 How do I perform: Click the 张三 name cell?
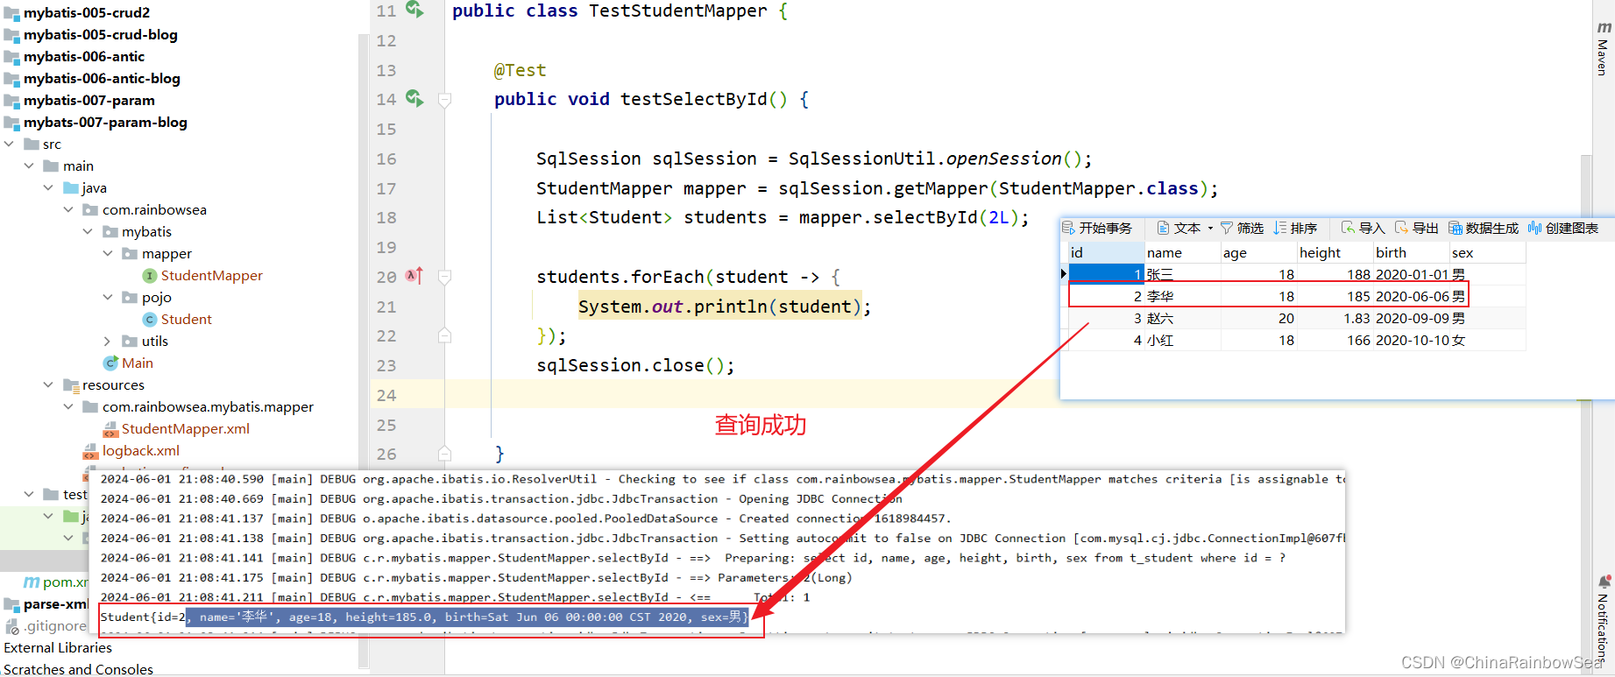[x=1183, y=274]
